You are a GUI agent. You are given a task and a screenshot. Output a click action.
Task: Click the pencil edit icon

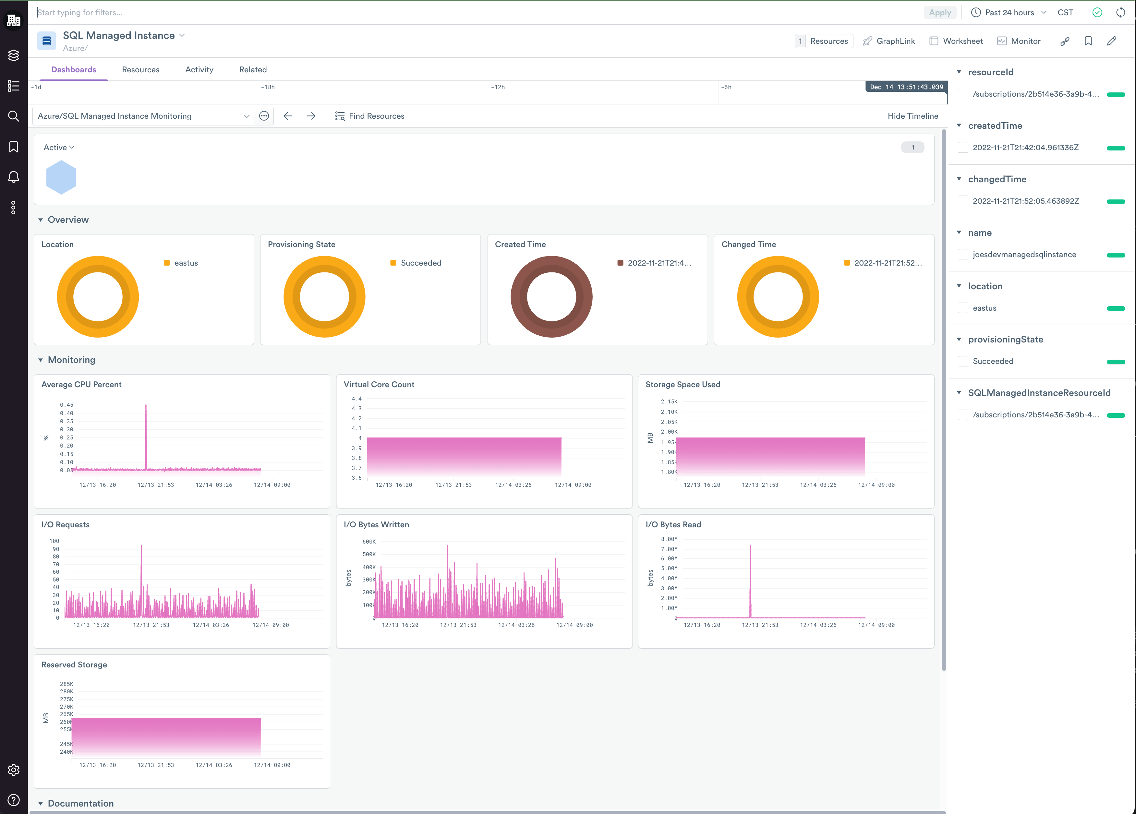(1111, 41)
